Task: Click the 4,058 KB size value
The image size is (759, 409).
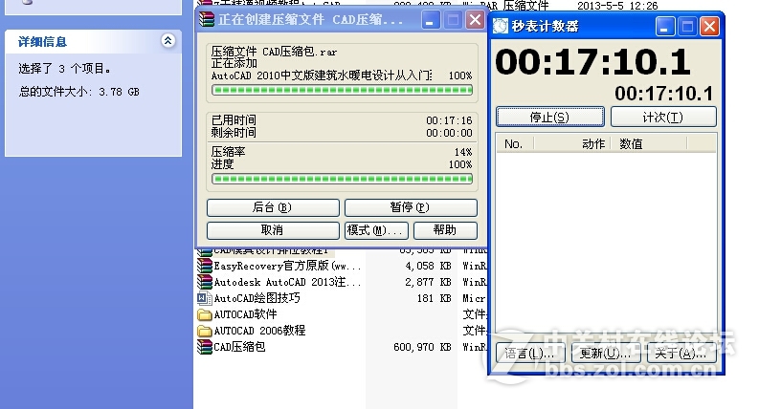Action: [428, 266]
